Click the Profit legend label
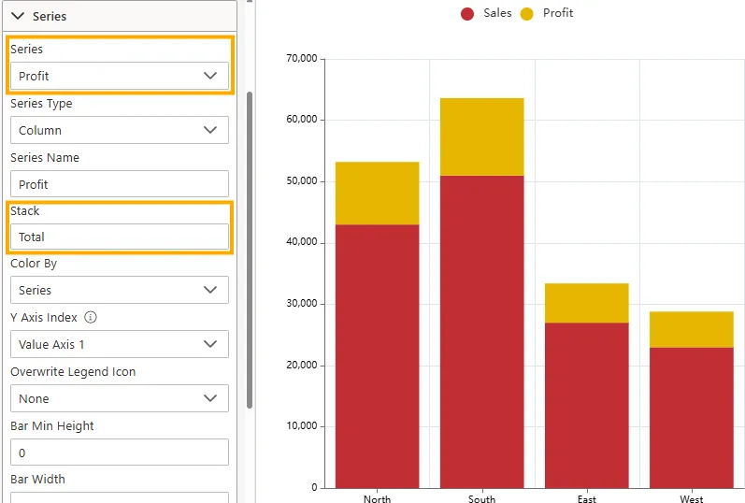The height and width of the screenshot is (503, 745). click(x=558, y=13)
